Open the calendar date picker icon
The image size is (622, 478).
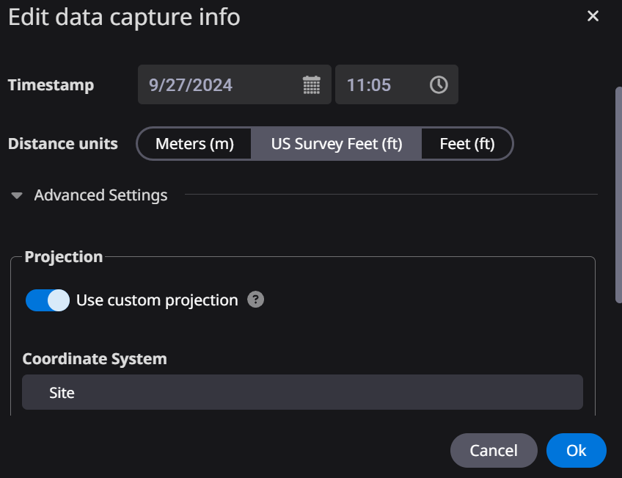point(312,85)
